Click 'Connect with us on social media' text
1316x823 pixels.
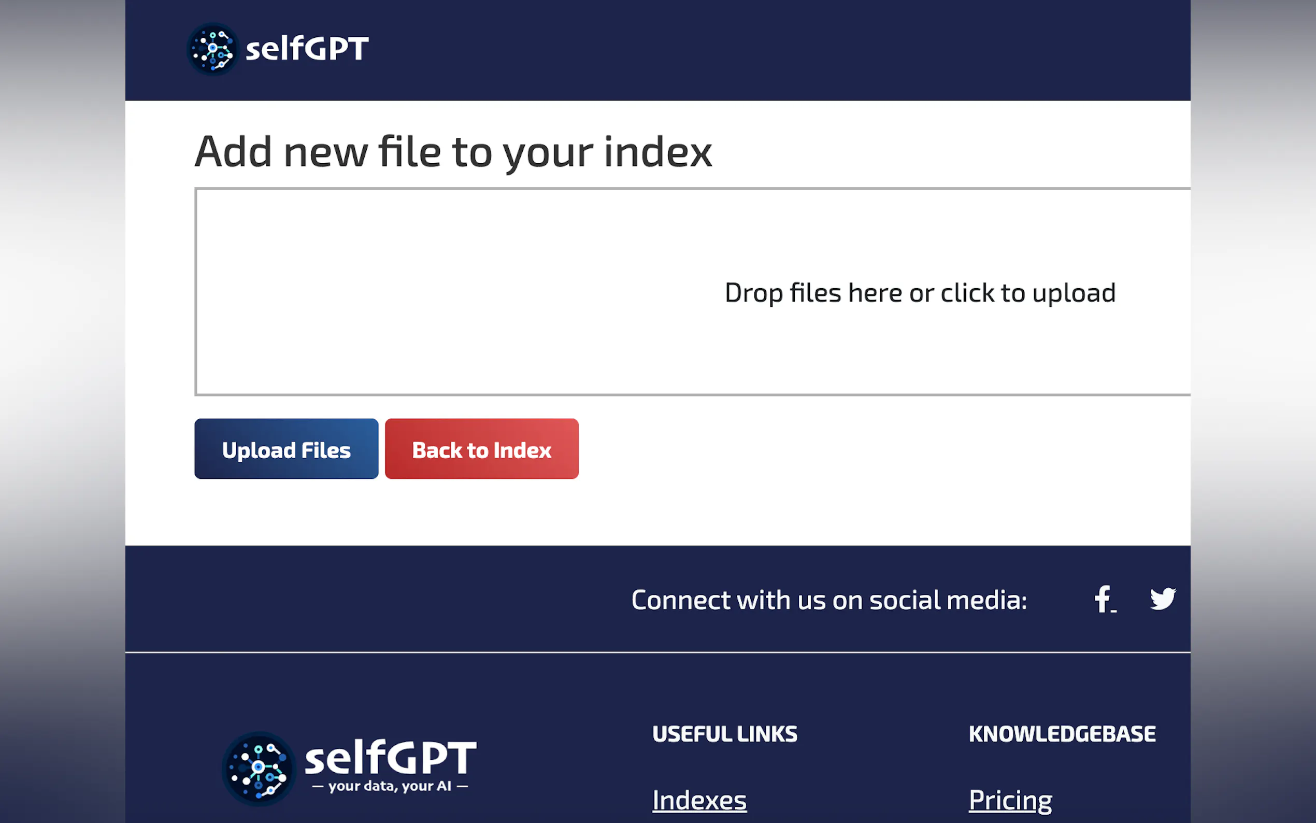829,600
